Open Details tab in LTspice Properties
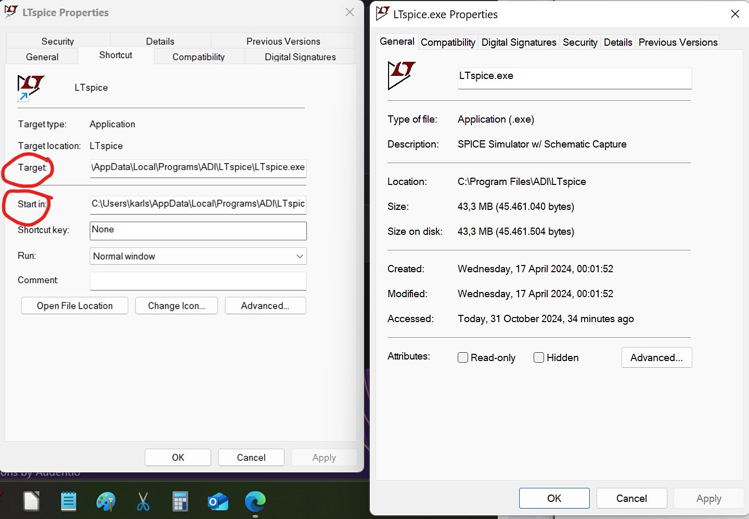 [x=160, y=41]
